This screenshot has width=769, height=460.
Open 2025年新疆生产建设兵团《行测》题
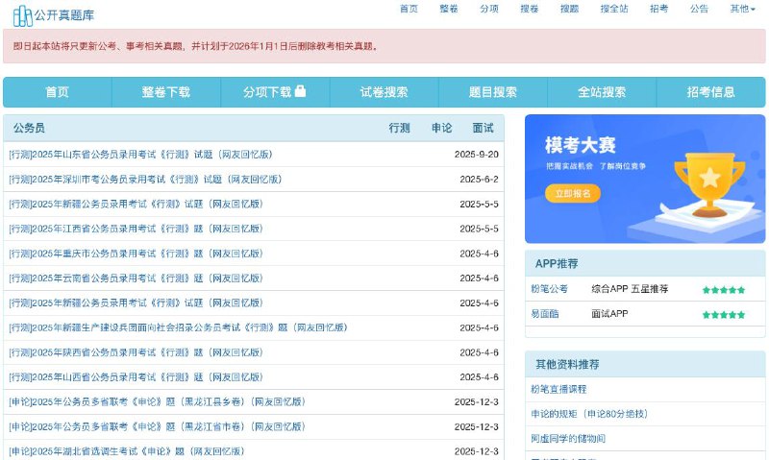tap(178, 327)
